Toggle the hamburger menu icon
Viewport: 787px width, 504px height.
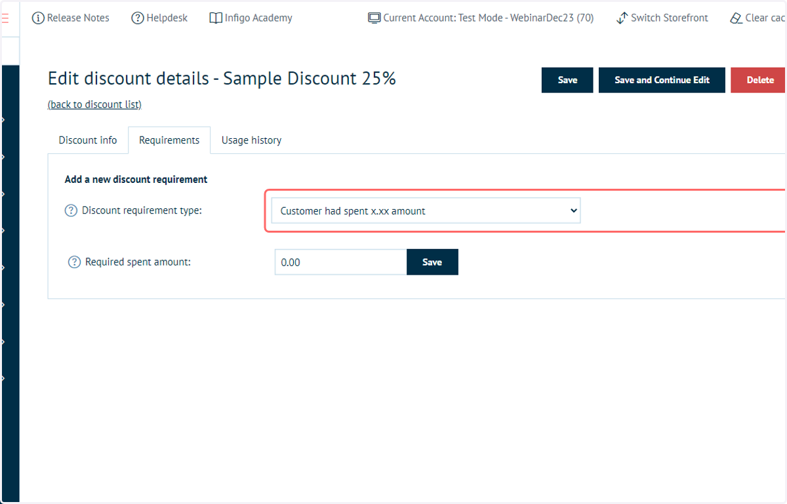point(5,18)
